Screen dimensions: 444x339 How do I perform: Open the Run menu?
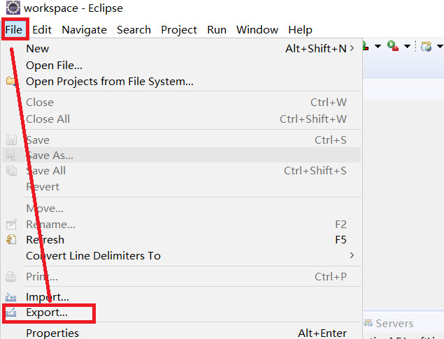pos(217,30)
